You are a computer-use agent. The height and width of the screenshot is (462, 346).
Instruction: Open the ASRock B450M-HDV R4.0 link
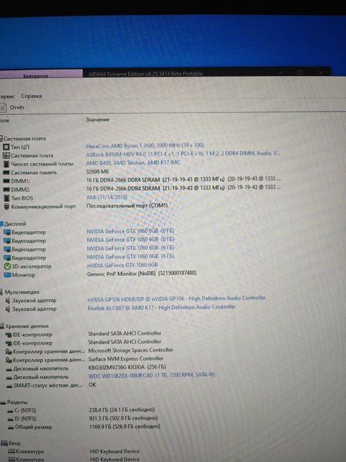click(183, 154)
